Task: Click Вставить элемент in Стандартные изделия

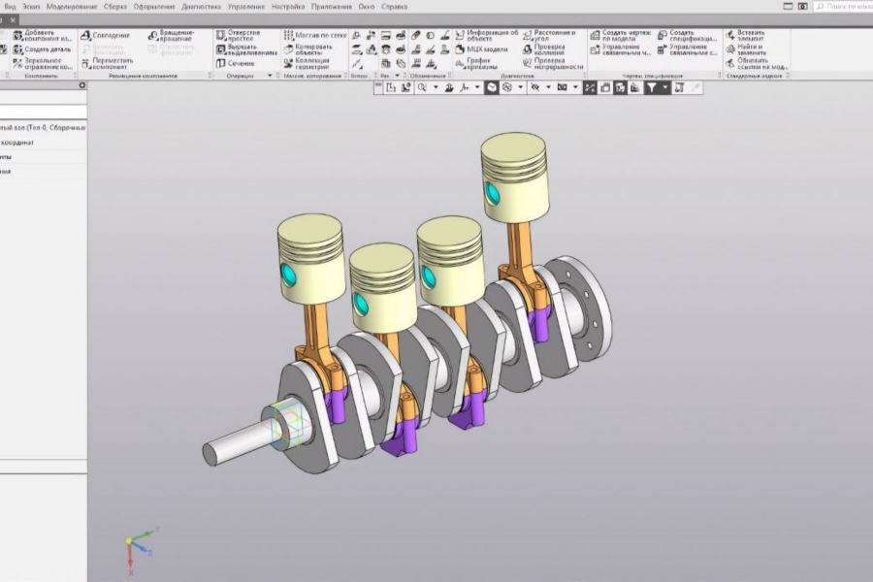Action: coord(745,36)
